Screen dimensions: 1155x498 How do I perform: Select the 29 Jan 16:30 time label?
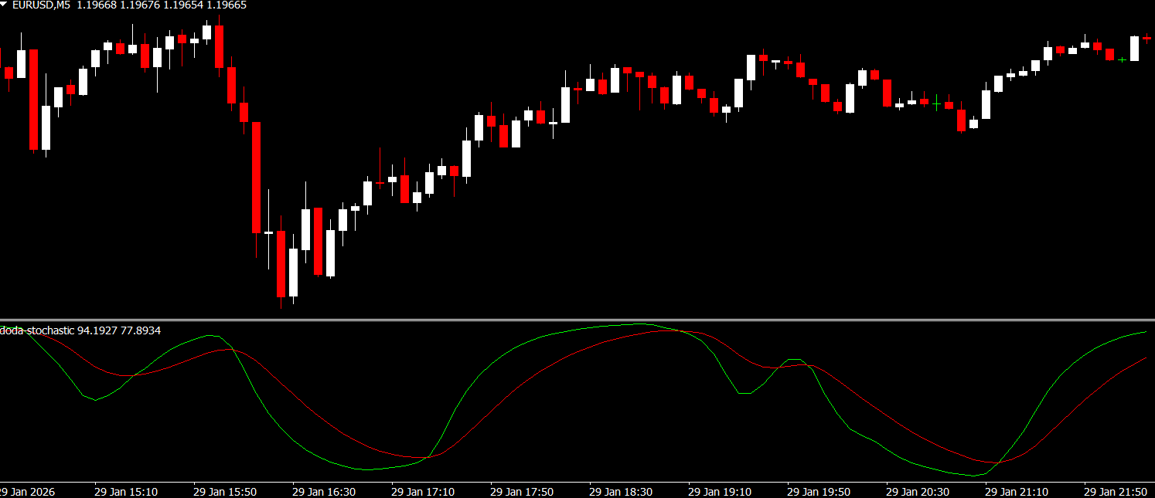(x=324, y=491)
